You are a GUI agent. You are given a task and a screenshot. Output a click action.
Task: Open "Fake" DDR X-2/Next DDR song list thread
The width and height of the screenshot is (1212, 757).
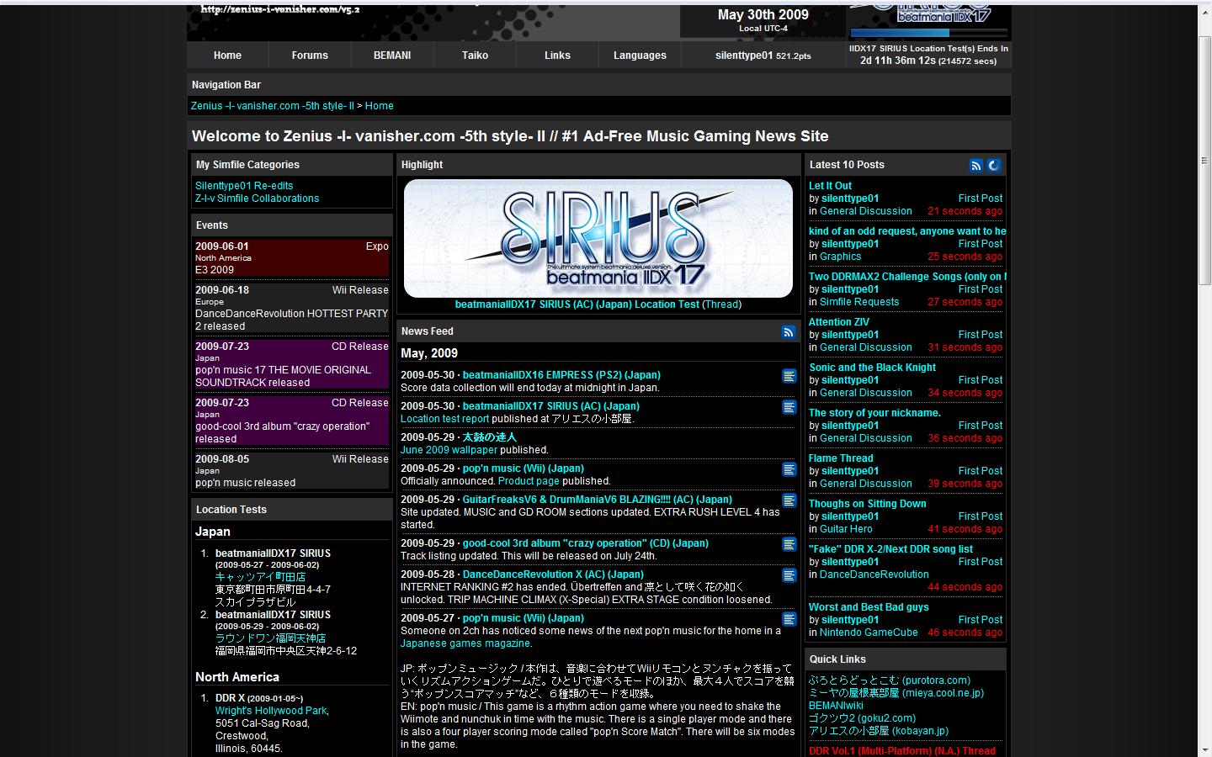click(890, 549)
